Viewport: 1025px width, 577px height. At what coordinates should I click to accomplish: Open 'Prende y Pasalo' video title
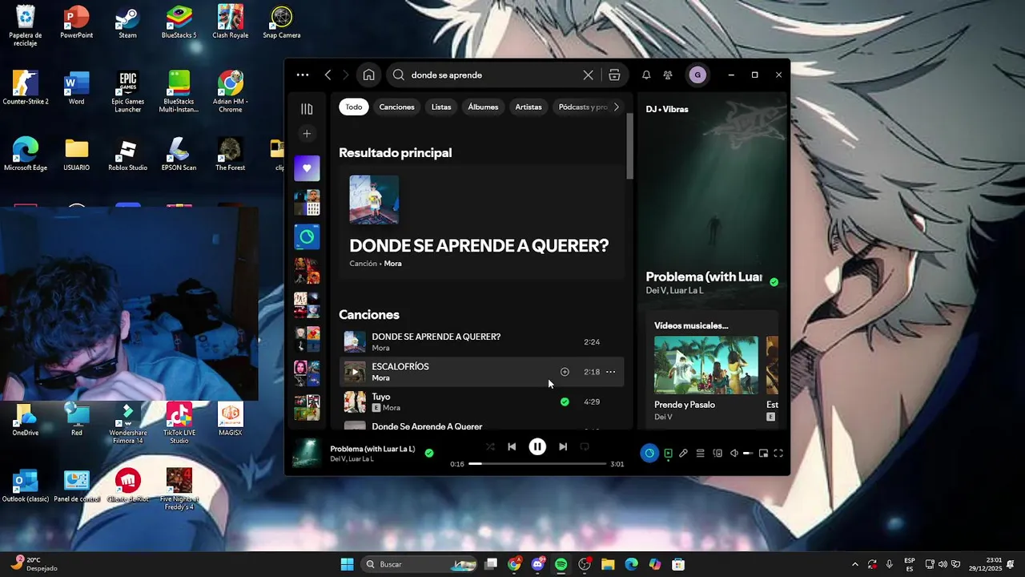click(685, 405)
